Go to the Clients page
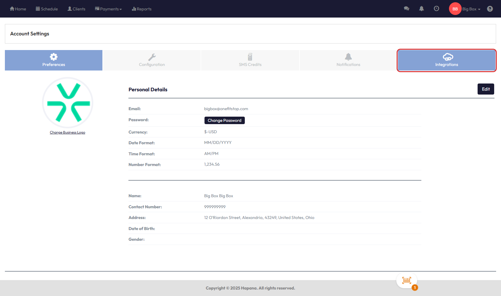 click(76, 9)
